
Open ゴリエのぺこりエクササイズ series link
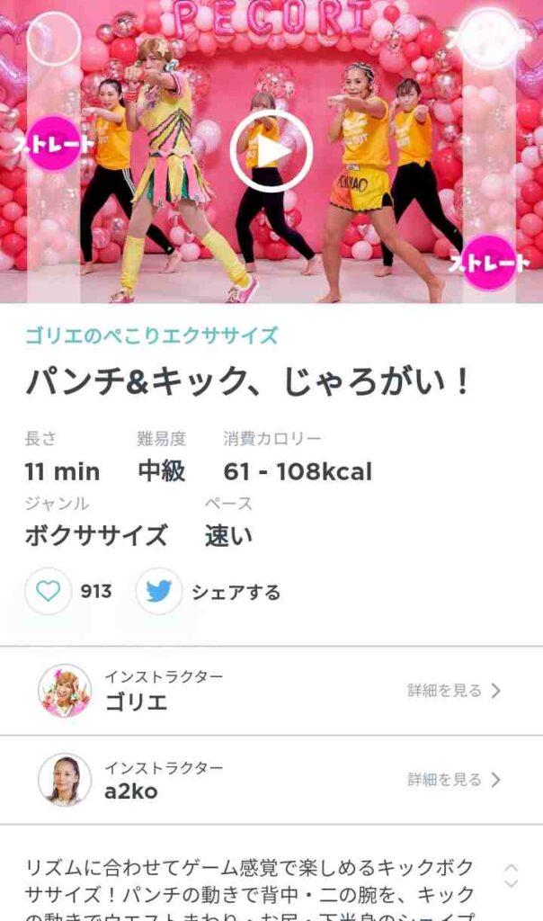point(151,336)
